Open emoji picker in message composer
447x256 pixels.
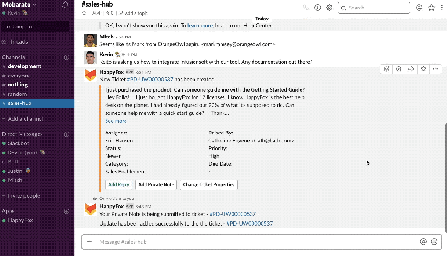(434, 242)
